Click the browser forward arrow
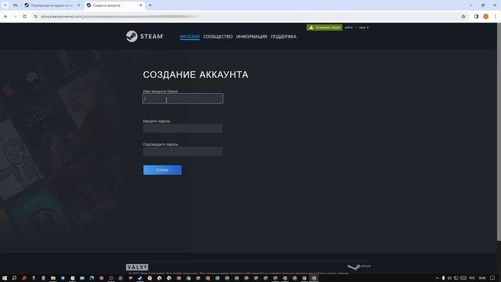 (x=15, y=16)
